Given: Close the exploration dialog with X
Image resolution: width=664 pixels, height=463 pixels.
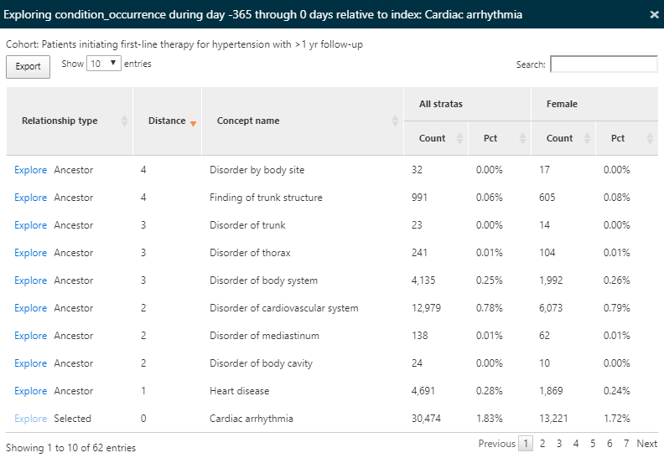Looking at the screenshot, I should coord(654,15).
